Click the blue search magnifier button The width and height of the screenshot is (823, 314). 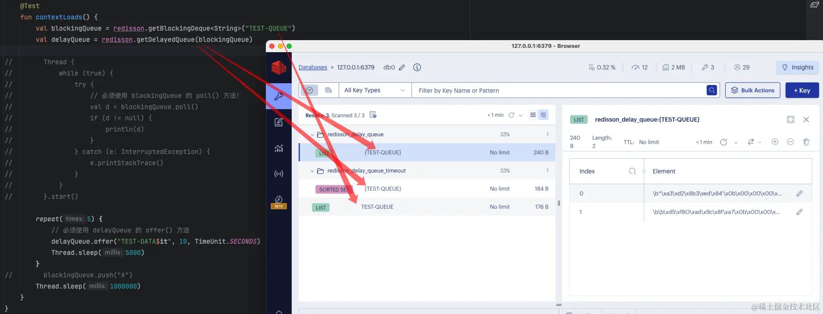click(x=712, y=90)
